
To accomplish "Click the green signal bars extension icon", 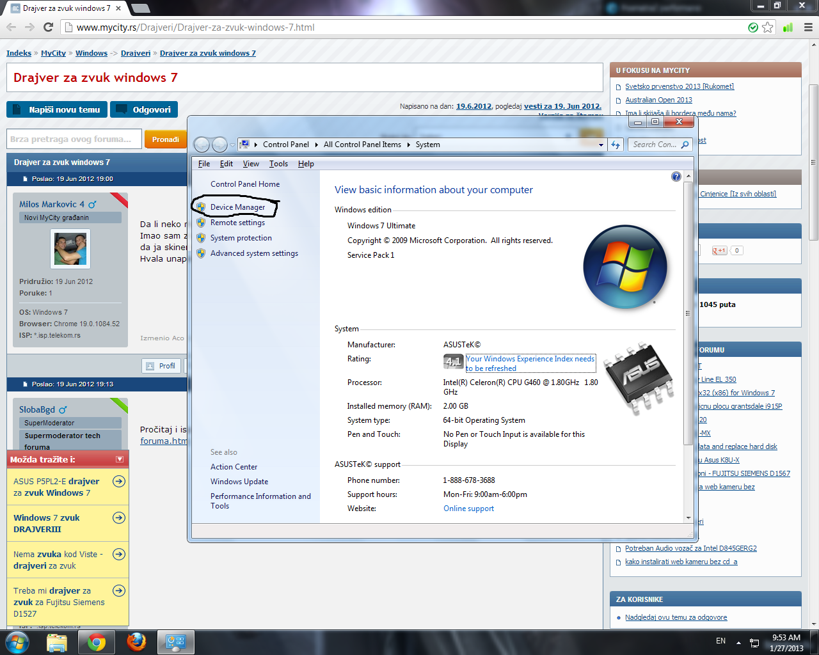I will coord(788,28).
